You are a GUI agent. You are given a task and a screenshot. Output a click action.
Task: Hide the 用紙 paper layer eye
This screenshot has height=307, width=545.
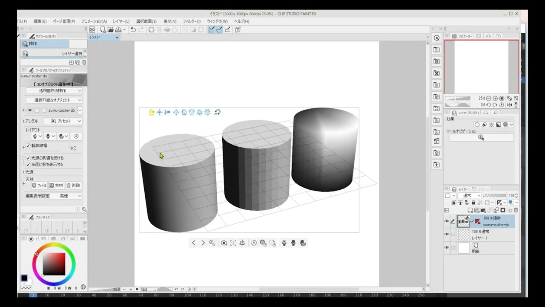(x=447, y=248)
